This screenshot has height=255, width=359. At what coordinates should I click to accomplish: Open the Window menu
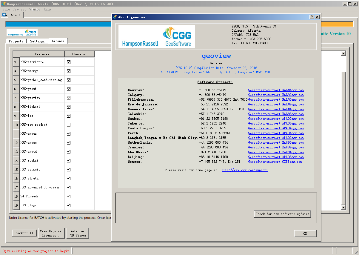(35, 10)
